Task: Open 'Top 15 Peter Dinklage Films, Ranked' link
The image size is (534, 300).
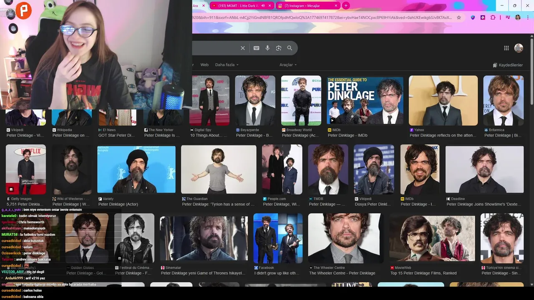Action: [423, 273]
